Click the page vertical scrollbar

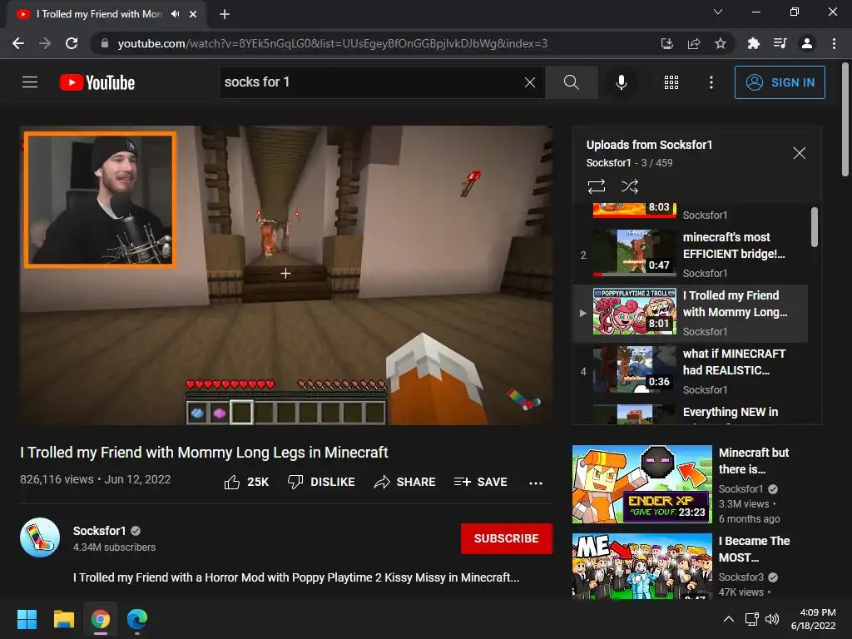[845, 120]
